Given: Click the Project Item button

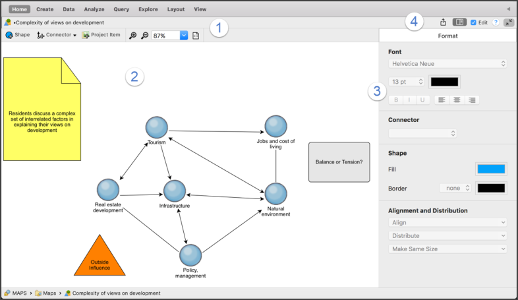Looking at the screenshot, I should click(101, 35).
